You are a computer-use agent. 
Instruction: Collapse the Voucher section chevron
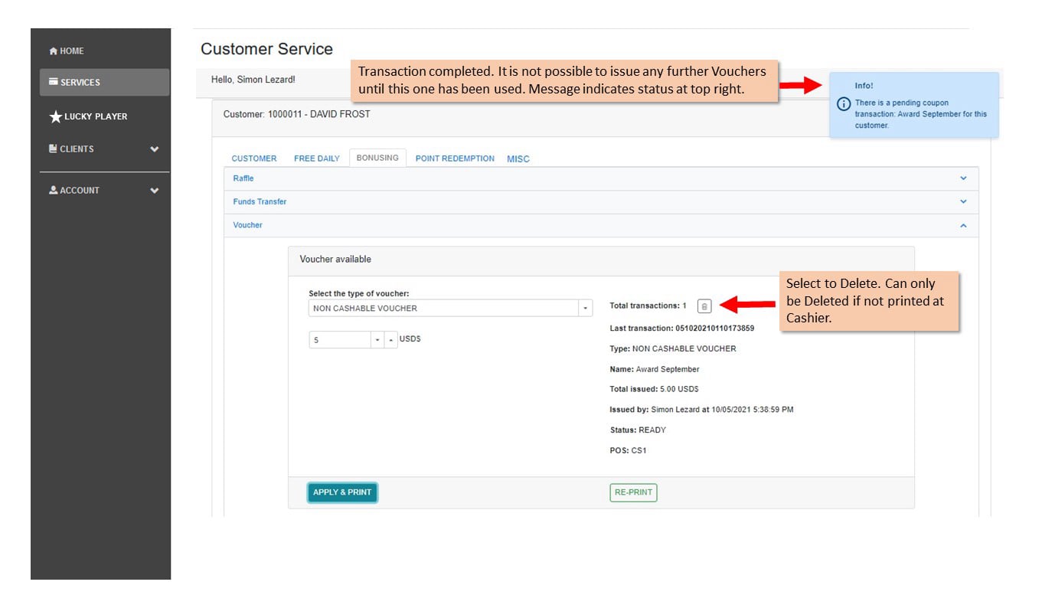point(963,226)
